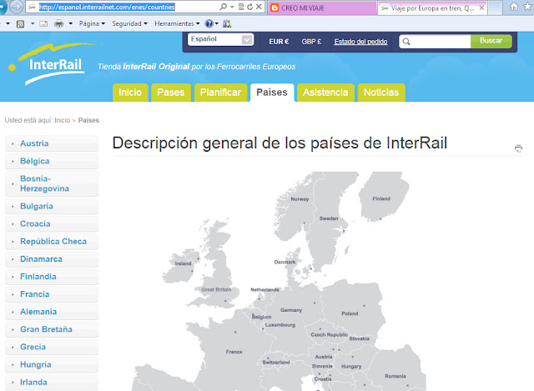Viewport: 534px width, 391px height.
Task: Open the Favorites star icon
Action: click(528, 7)
